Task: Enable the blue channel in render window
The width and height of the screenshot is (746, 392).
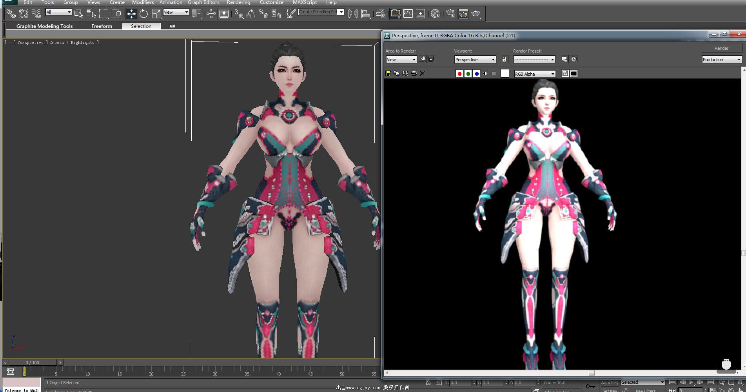Action: (x=477, y=74)
